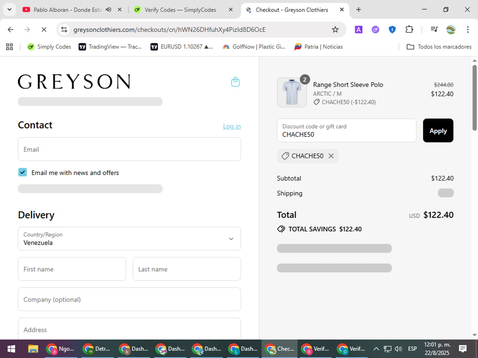Open a new browser tab
The width and height of the screenshot is (478, 358).
point(358,10)
